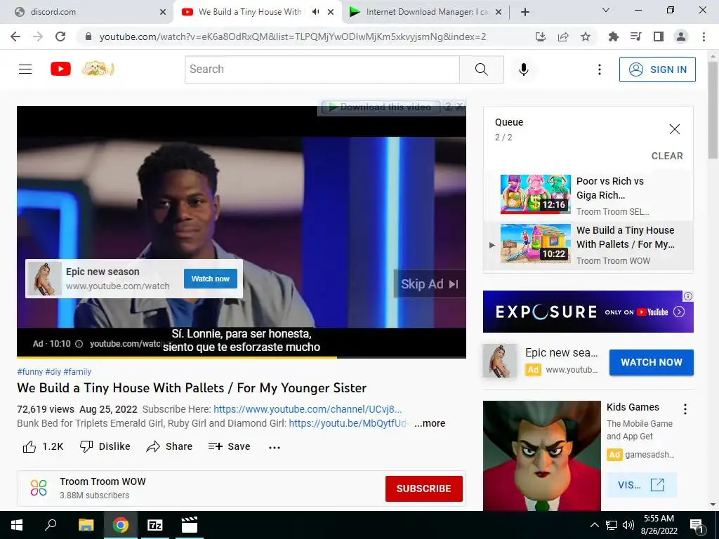Click the #family hashtag
The image size is (719, 539).
(77, 372)
